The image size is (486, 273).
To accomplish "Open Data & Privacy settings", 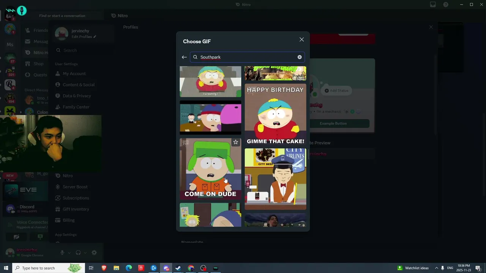I will coord(77,96).
